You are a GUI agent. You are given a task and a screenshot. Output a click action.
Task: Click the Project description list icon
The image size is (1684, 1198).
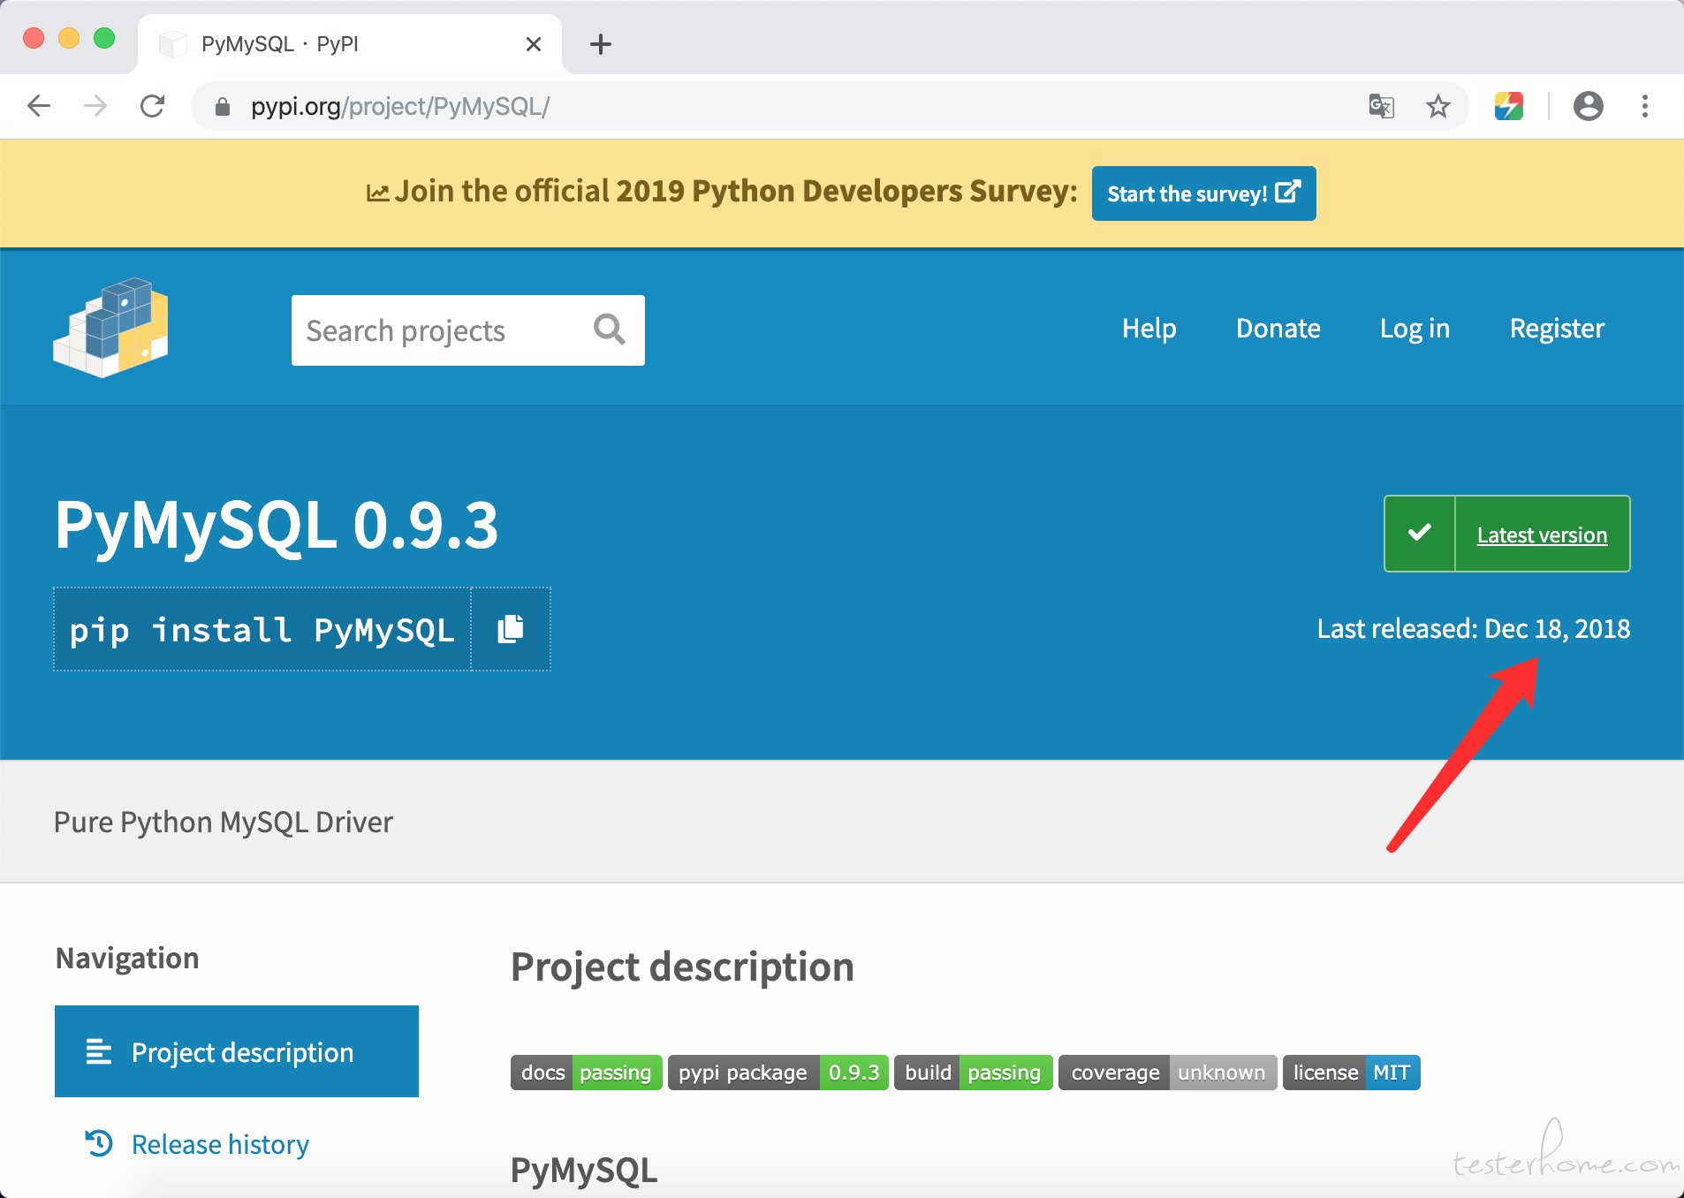pos(98,1051)
